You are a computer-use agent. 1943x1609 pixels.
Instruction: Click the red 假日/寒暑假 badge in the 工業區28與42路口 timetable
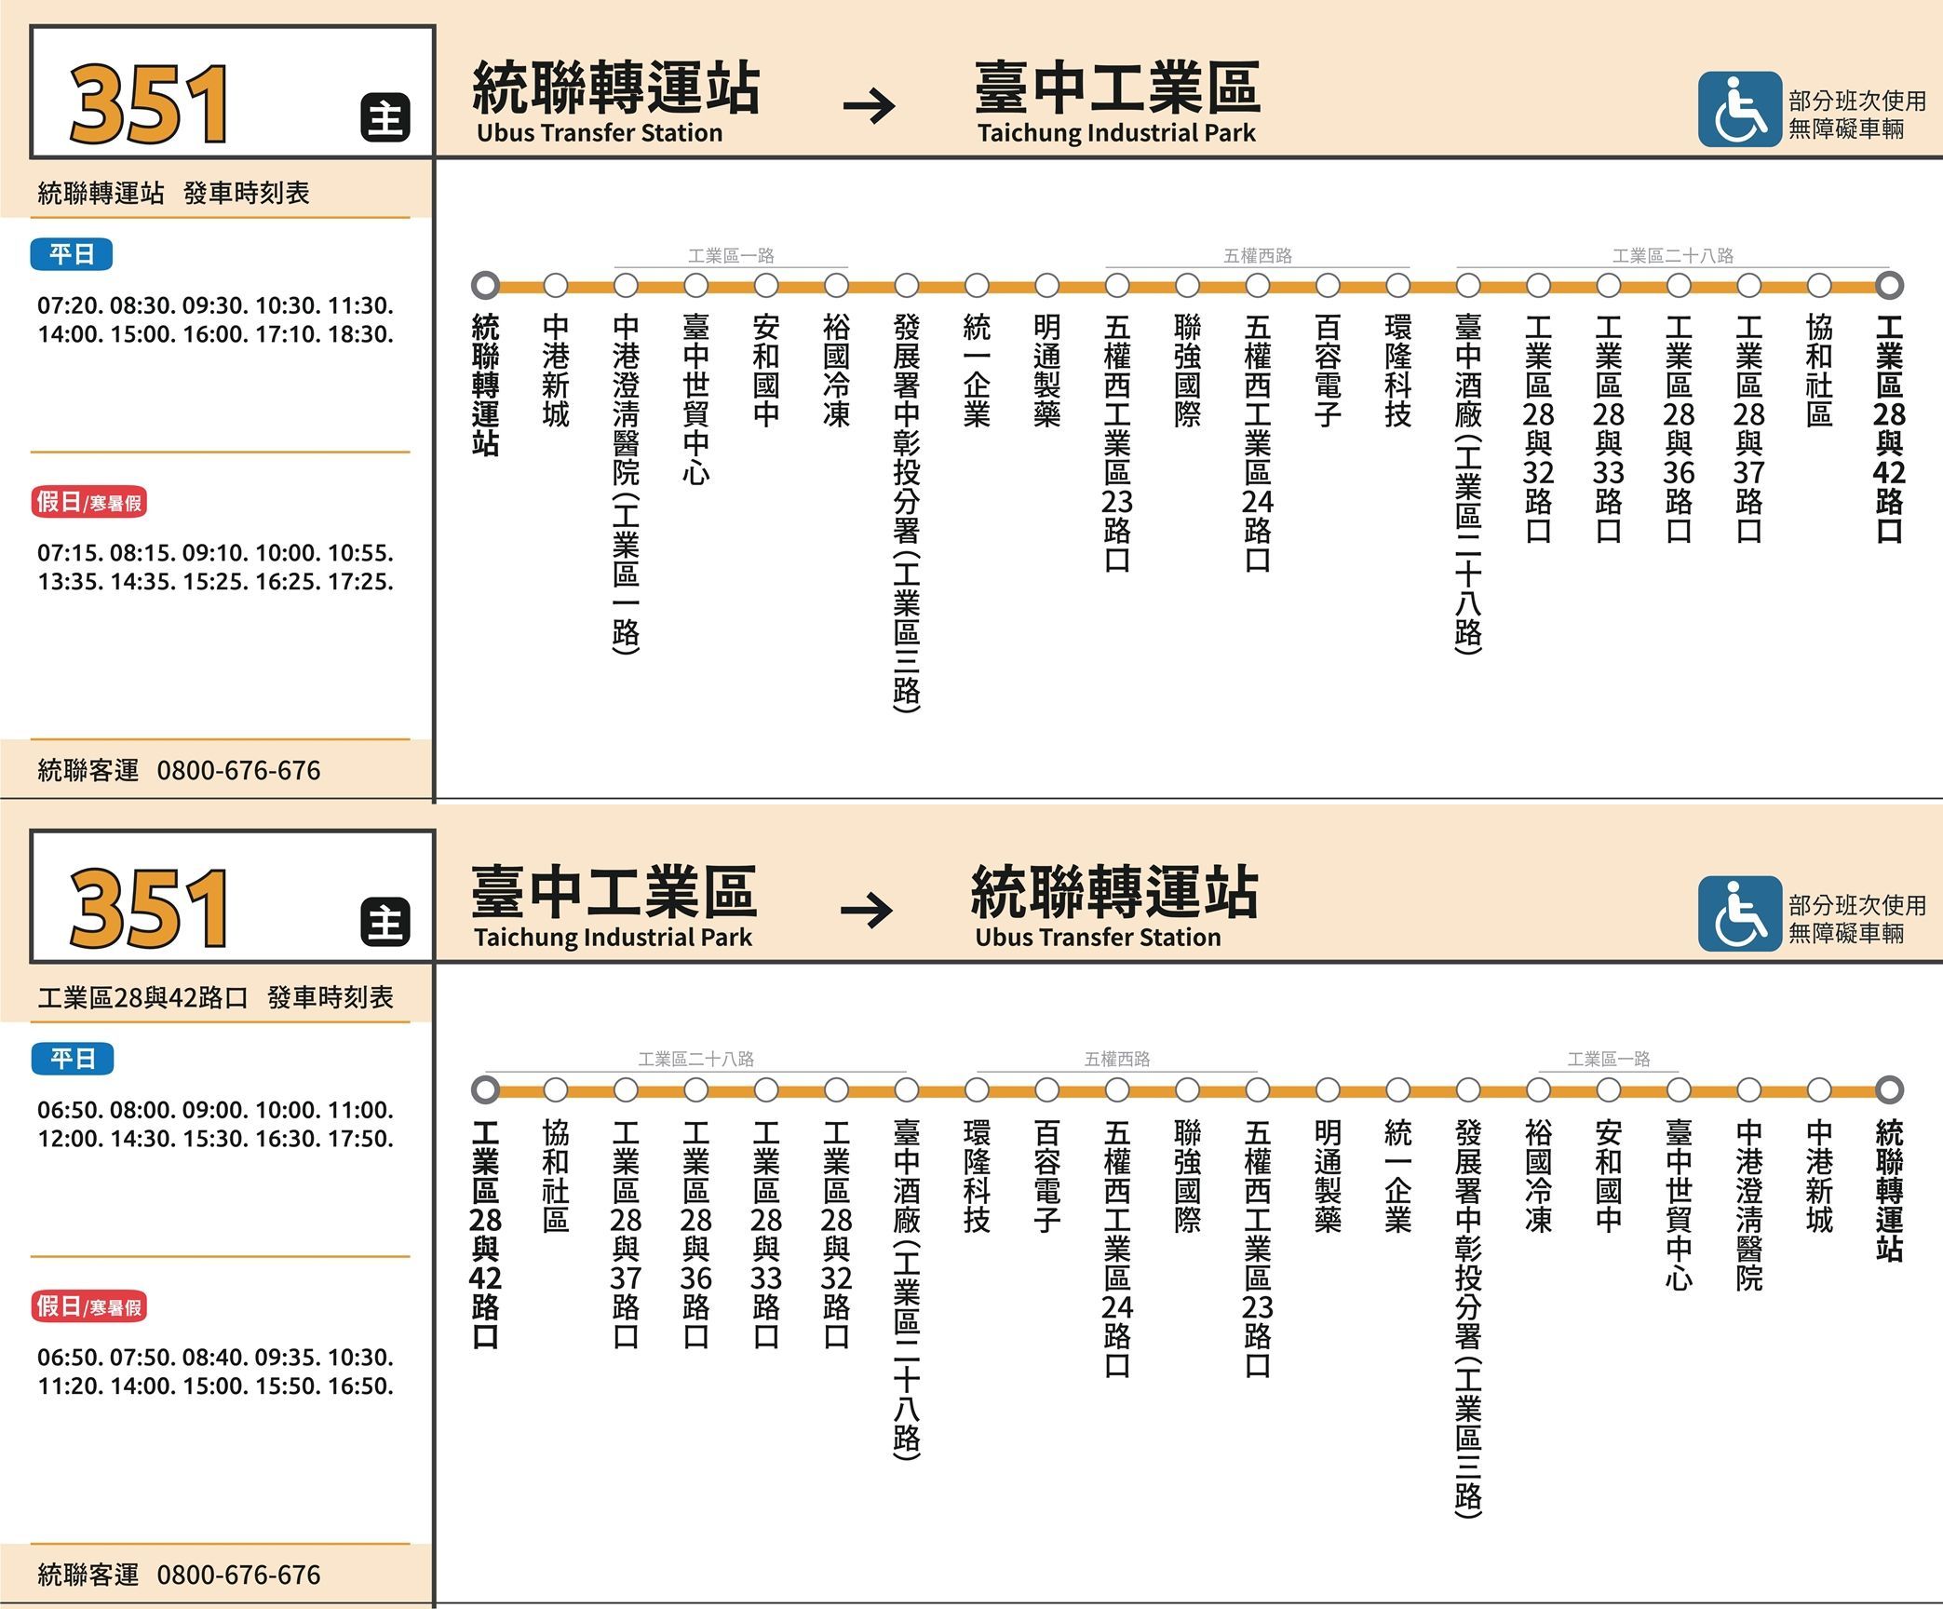89,1306
